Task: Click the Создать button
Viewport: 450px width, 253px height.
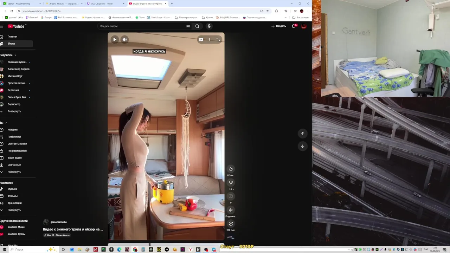Action: click(278, 26)
